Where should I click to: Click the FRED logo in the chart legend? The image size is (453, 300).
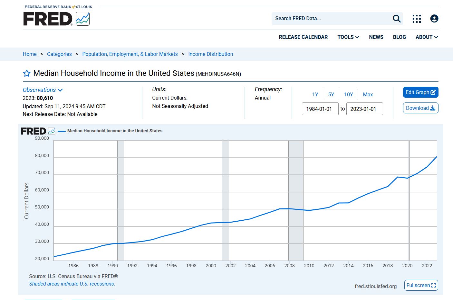(38, 131)
